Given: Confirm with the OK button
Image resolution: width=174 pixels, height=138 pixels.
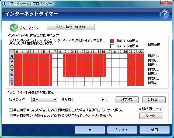Looking at the screenshot, I should point(90,130).
